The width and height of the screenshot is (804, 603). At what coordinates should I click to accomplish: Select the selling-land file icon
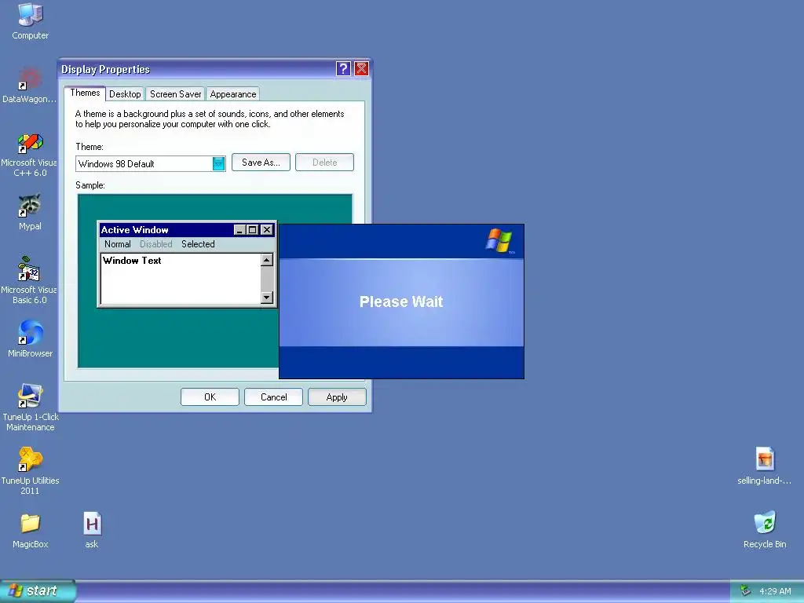click(765, 466)
